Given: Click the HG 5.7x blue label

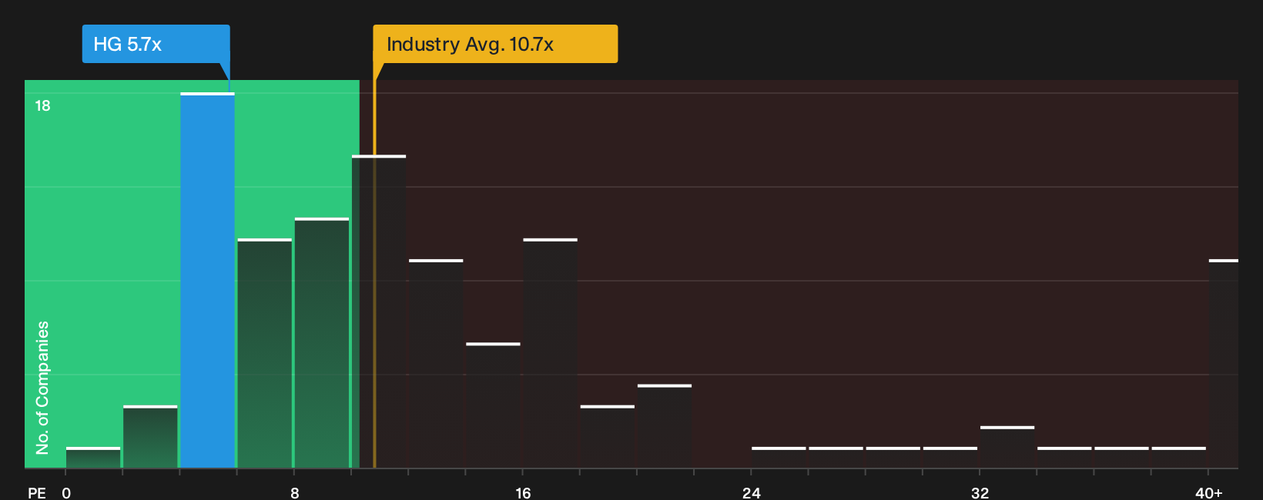Looking at the screenshot, I should point(156,44).
